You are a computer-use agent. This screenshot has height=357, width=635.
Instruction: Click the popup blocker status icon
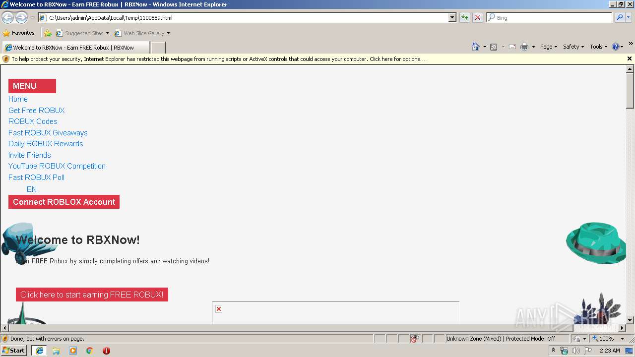pyautogui.click(x=415, y=339)
